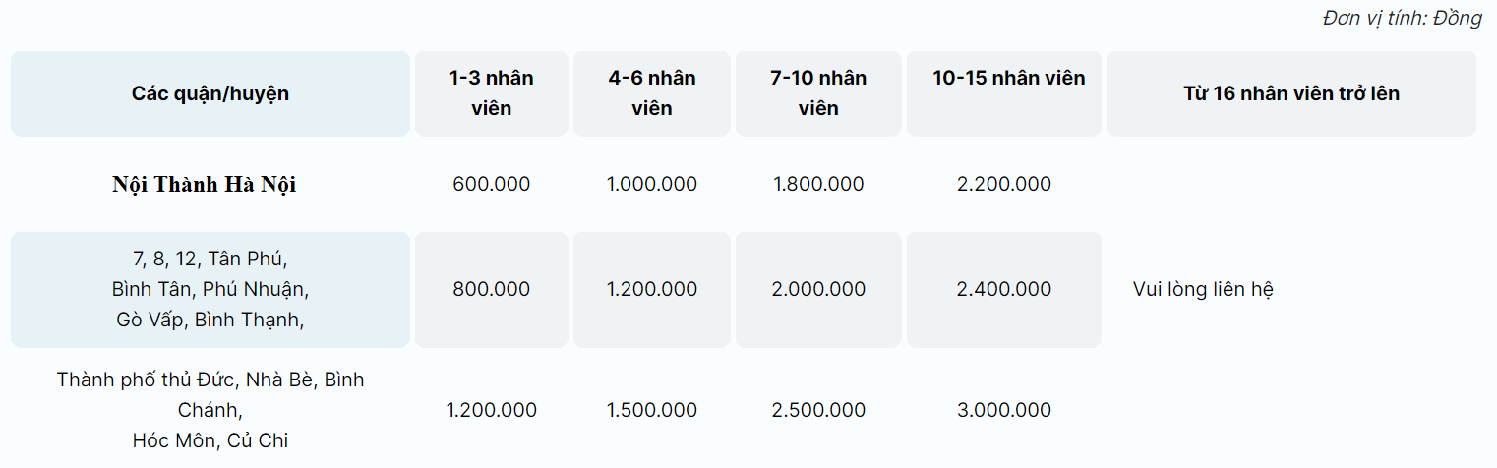Image resolution: width=1497 pixels, height=468 pixels.
Task: Select the 600.000 price cell
Action: click(x=492, y=184)
